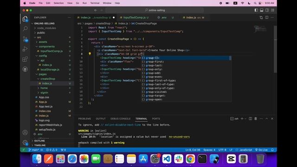Screen dimensions: 297x167
Task: Open the Manage settings gear
Action: [x=25, y=142]
